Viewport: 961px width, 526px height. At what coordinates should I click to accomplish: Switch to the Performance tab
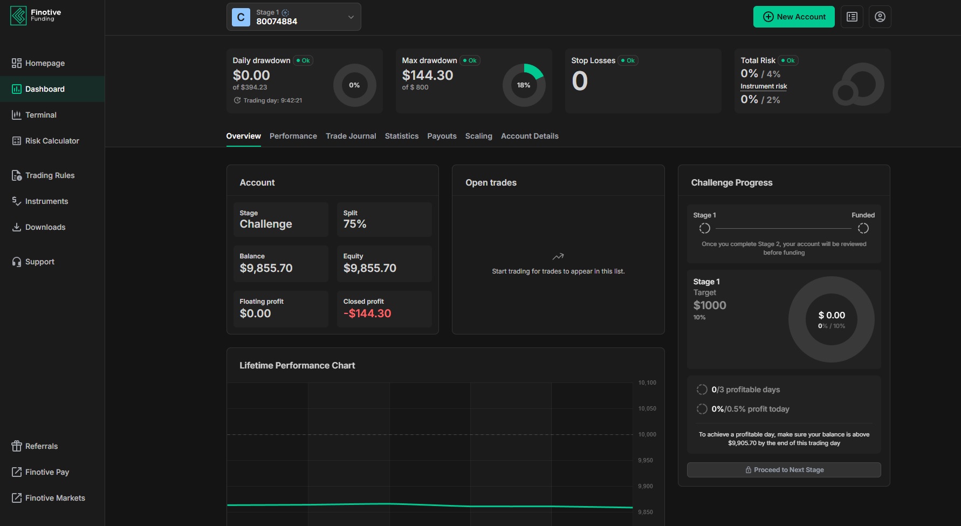[293, 136]
